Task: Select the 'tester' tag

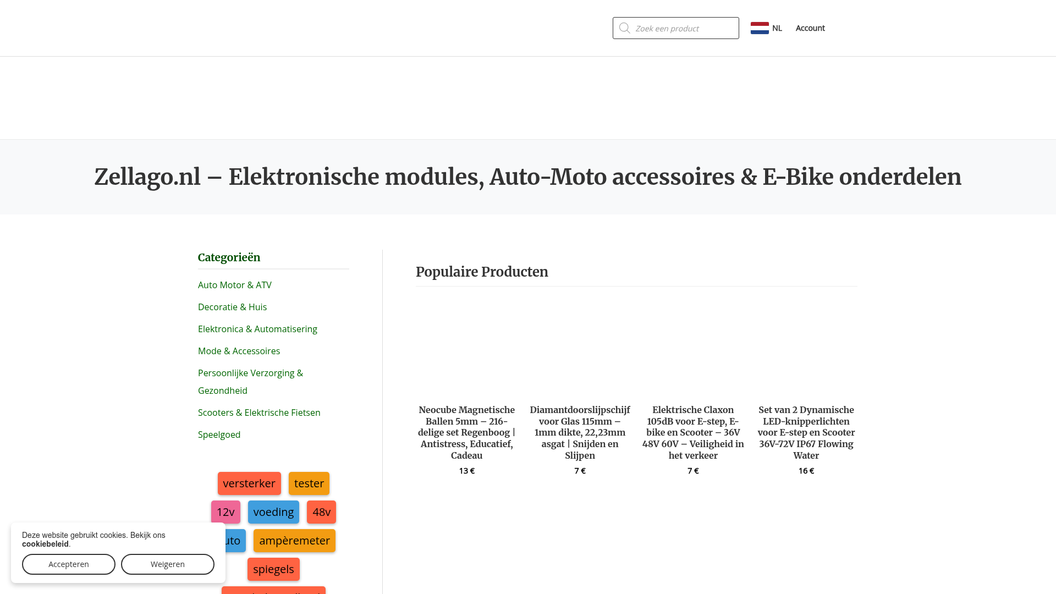Action: (x=309, y=483)
